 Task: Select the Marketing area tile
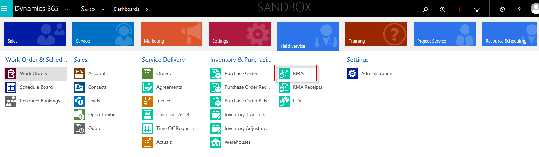tap(172, 34)
